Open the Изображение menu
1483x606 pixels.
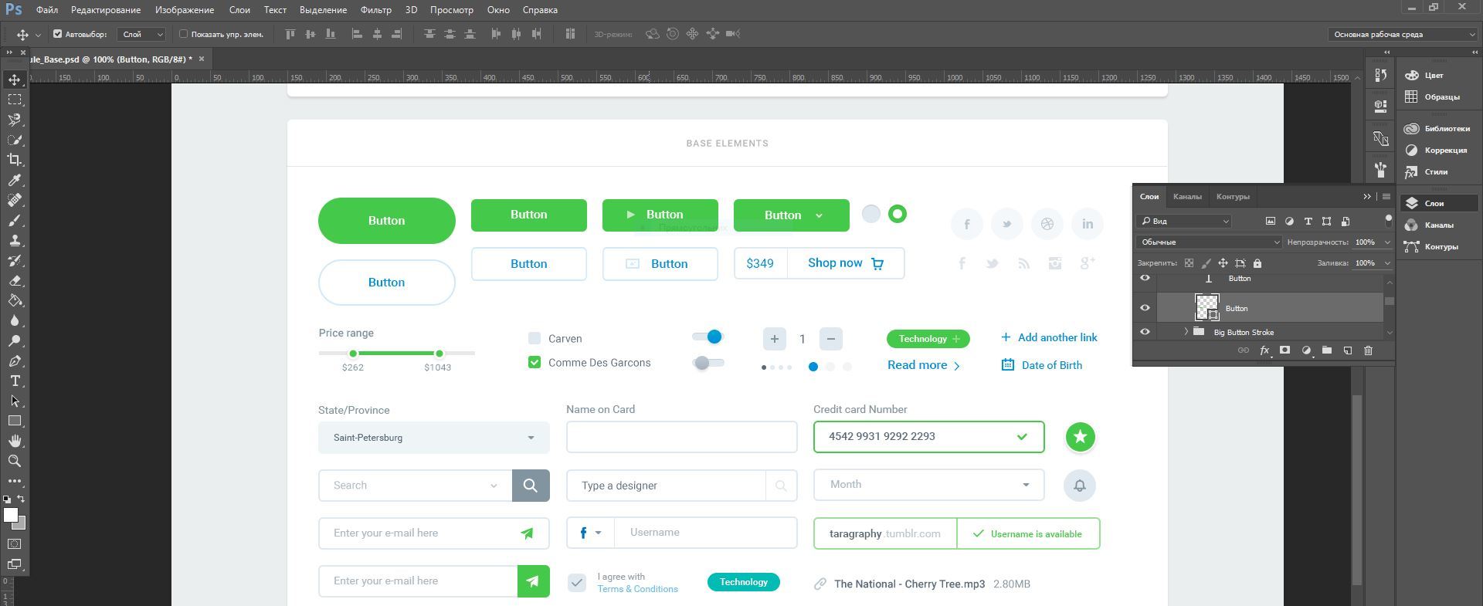[x=185, y=10]
